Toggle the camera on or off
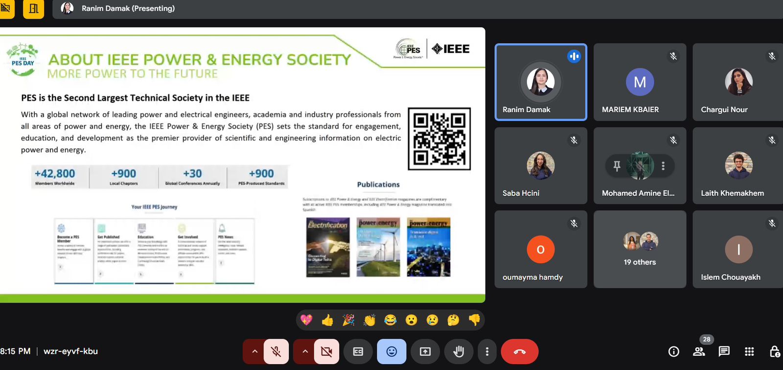This screenshot has width=783, height=370. click(326, 351)
